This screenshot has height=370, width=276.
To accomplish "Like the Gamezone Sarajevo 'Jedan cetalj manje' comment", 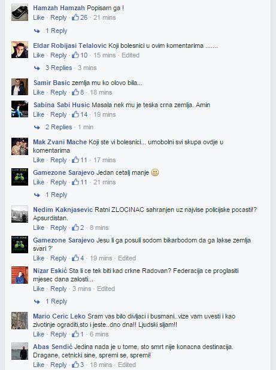I will pyautogui.click(x=39, y=182).
